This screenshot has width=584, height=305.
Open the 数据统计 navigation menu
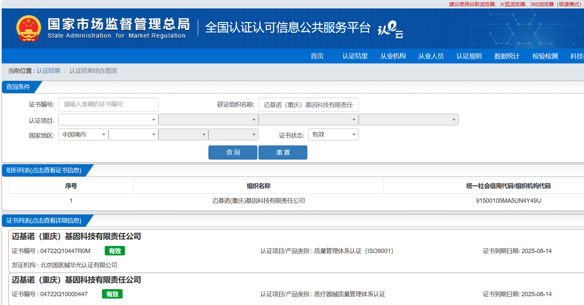coord(507,56)
